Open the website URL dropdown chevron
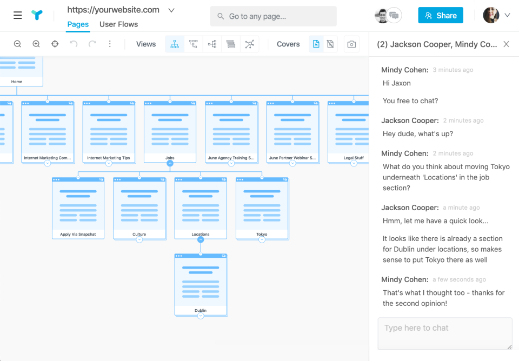519x361 pixels. (171, 10)
